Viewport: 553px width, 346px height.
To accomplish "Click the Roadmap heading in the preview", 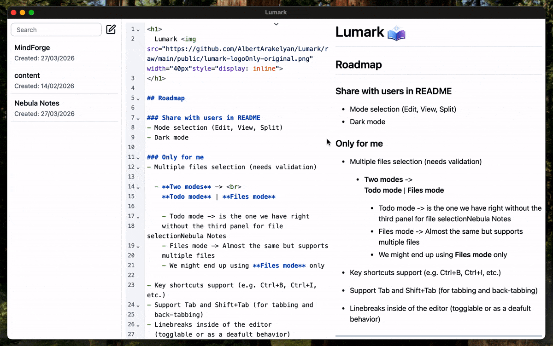I will (x=359, y=64).
